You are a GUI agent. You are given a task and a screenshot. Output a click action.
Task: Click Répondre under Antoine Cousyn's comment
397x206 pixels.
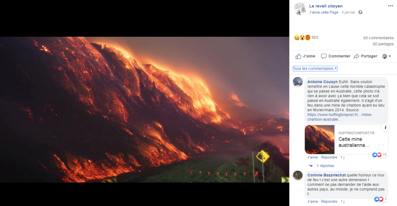tap(329, 157)
